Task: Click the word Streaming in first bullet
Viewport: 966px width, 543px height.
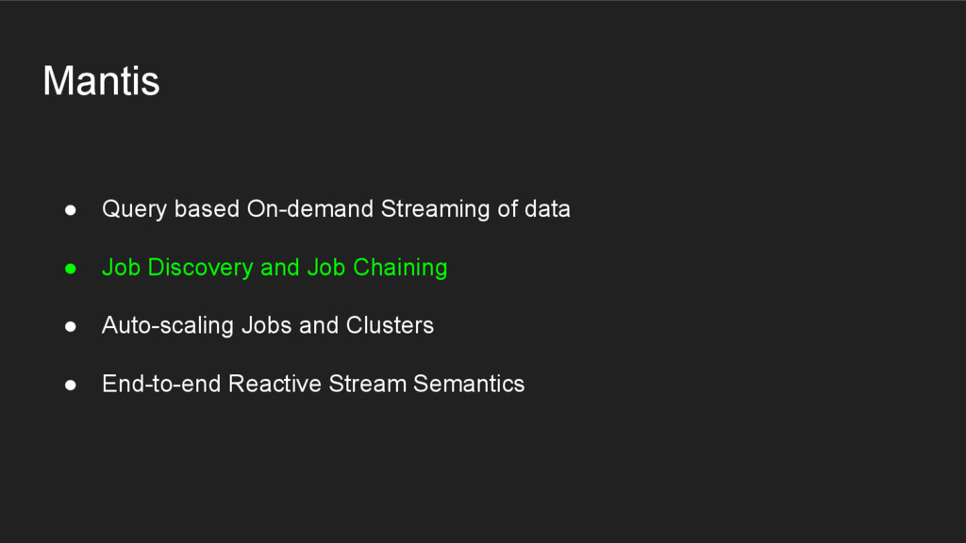Action: click(435, 209)
